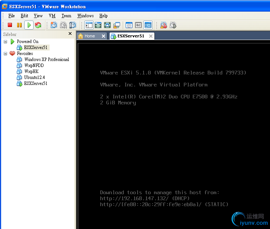Close the Home tab
The image size is (270, 229).
[103, 36]
